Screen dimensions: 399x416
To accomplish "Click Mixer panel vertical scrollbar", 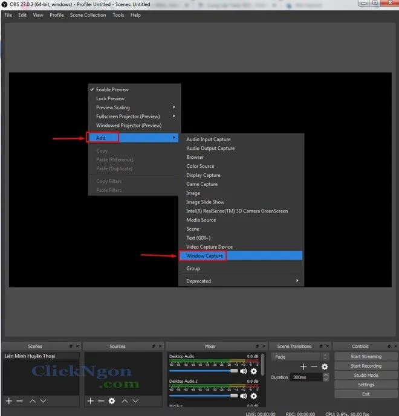I will [263, 364].
